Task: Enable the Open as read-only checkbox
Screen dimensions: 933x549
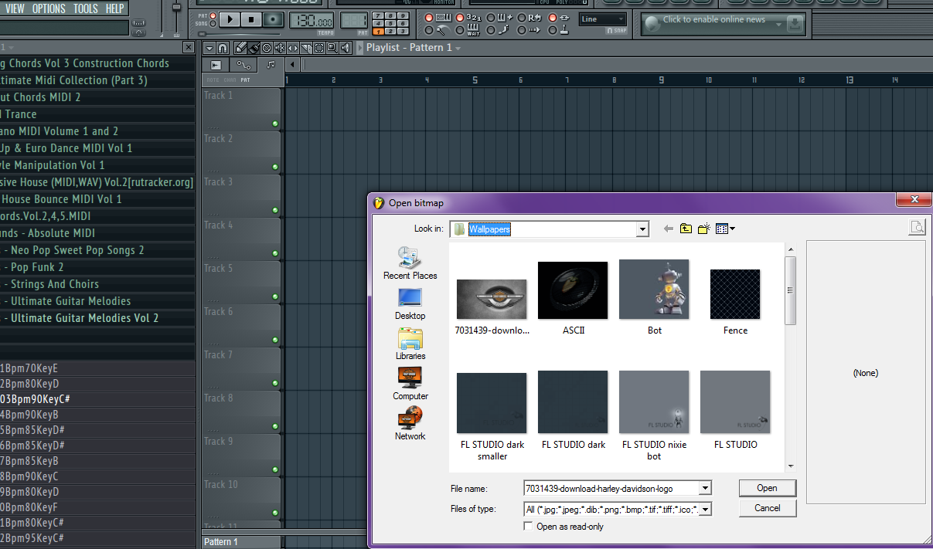Action: (529, 527)
